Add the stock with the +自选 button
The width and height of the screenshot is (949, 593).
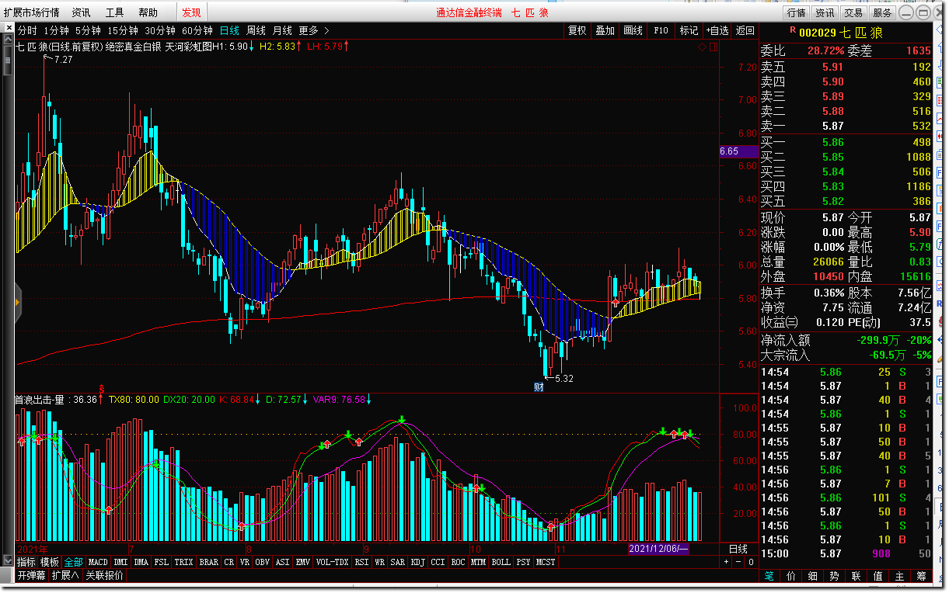pos(717,31)
